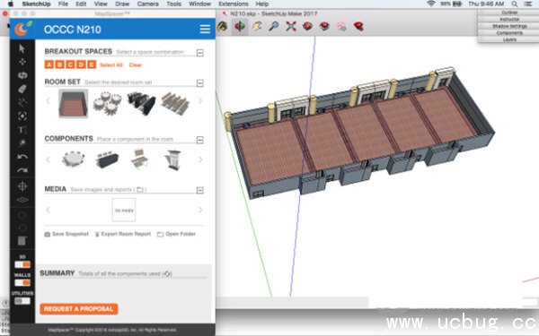Go to next room sets with right chevron
Viewport: 539px width, 336px height.
coord(200,100)
